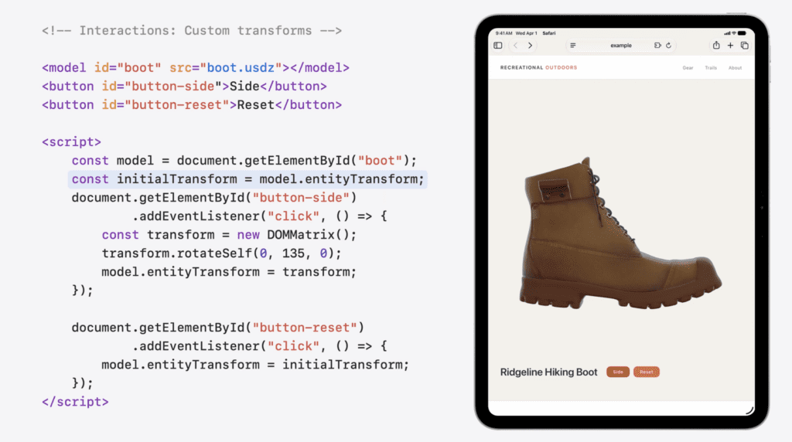Tap the battery indicator in status bar
The width and height of the screenshot is (792, 442).
pos(742,33)
